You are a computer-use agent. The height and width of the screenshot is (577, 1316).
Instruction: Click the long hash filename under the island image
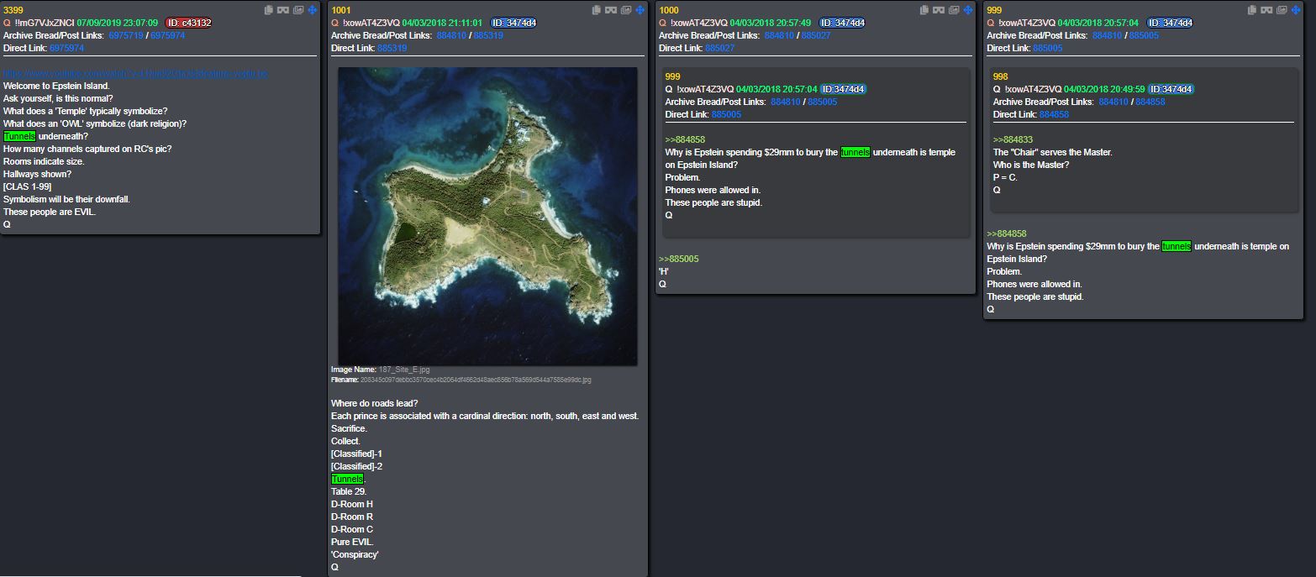pyautogui.click(x=475, y=380)
